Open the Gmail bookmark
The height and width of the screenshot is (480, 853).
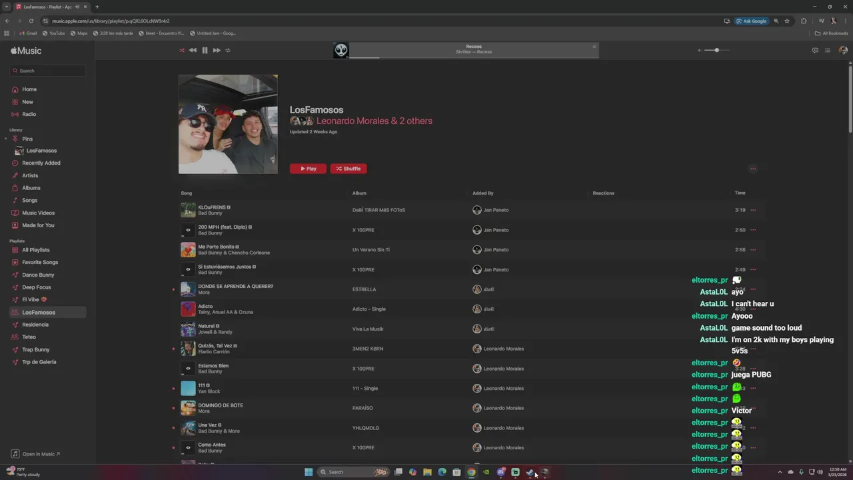[28, 33]
